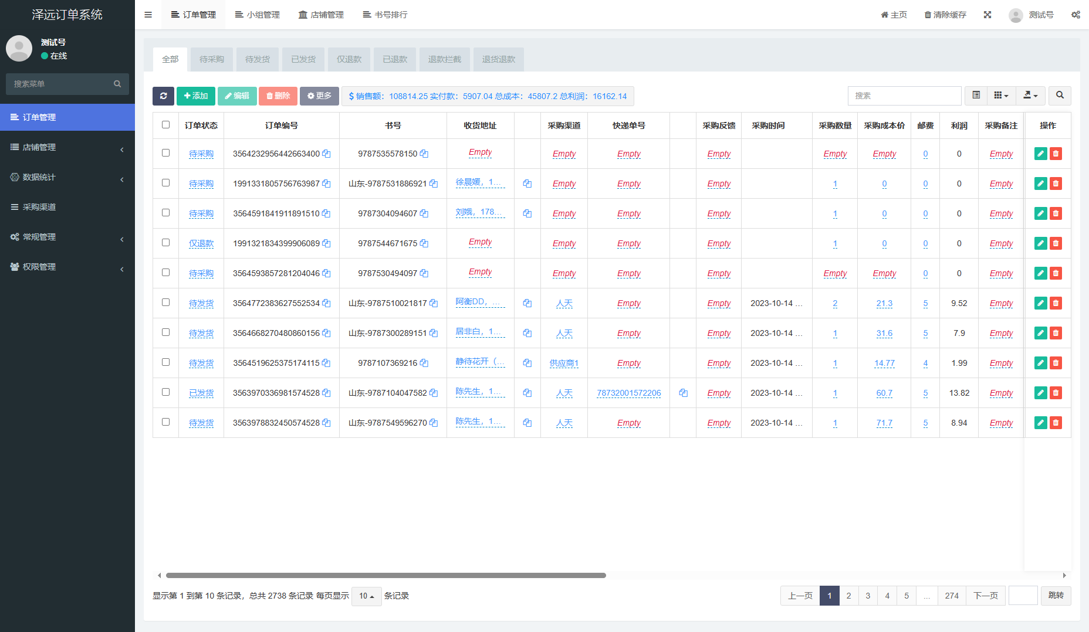Go to page 274 in pagination
The height and width of the screenshot is (632, 1089).
tap(952, 596)
